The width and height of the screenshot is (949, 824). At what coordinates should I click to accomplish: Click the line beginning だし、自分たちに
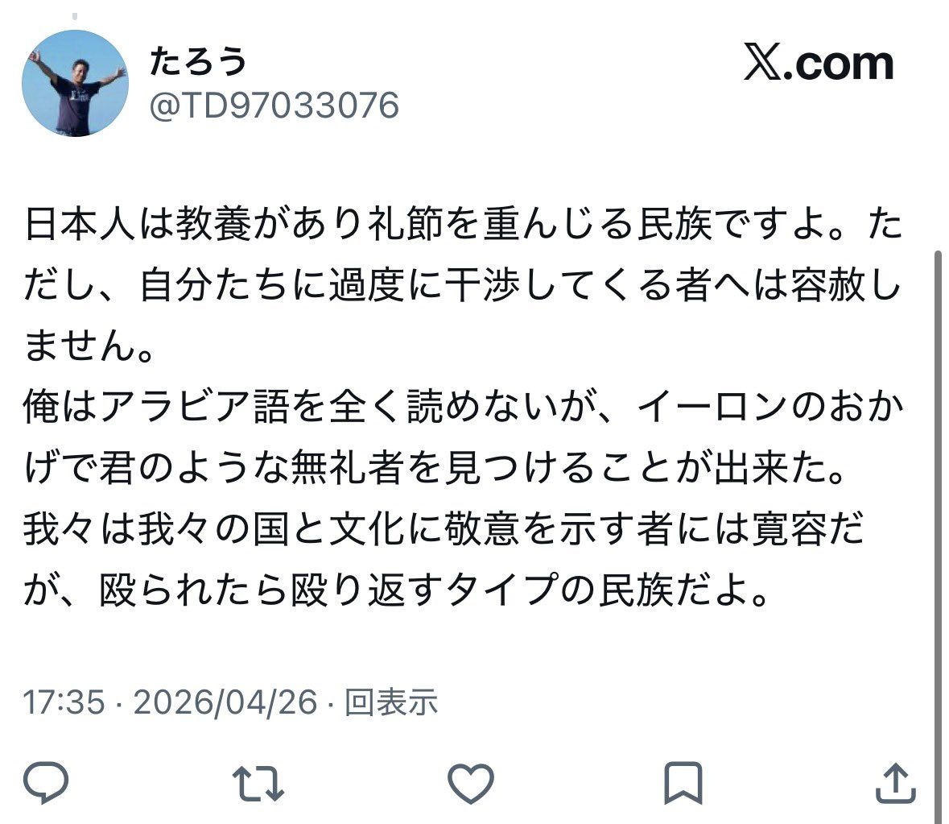(464, 285)
